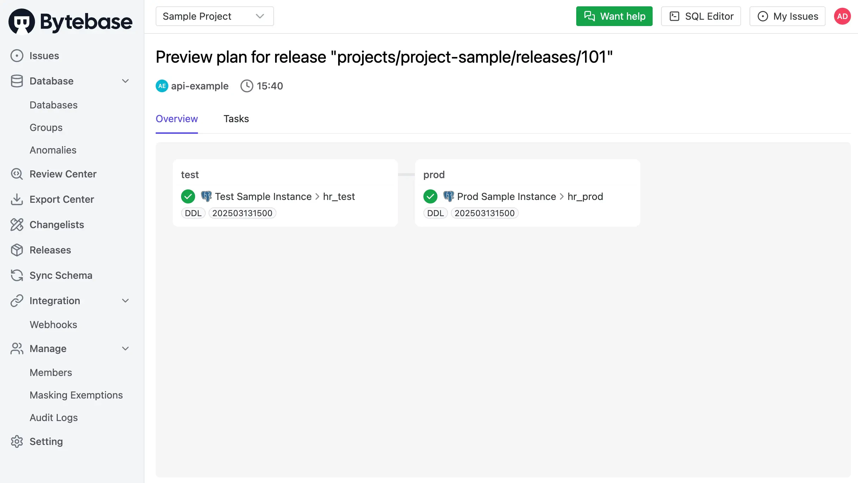The height and width of the screenshot is (483, 858).
Task: Collapse the Database sidebar section
Action: [125, 81]
